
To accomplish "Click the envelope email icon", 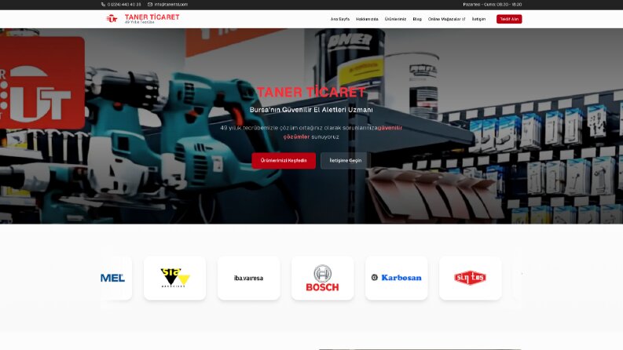I will (150, 5).
